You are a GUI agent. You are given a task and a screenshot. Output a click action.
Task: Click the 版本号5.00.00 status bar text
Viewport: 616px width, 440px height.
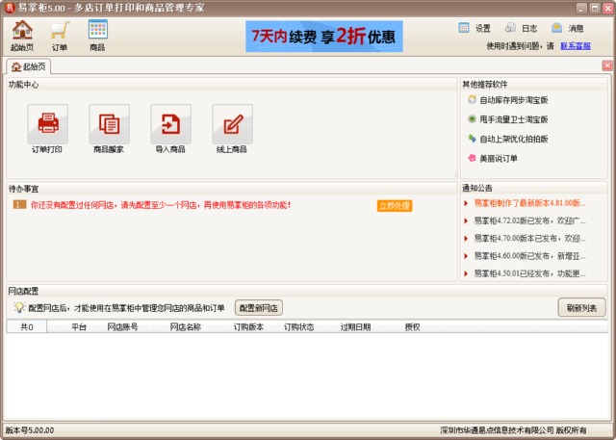30,430
